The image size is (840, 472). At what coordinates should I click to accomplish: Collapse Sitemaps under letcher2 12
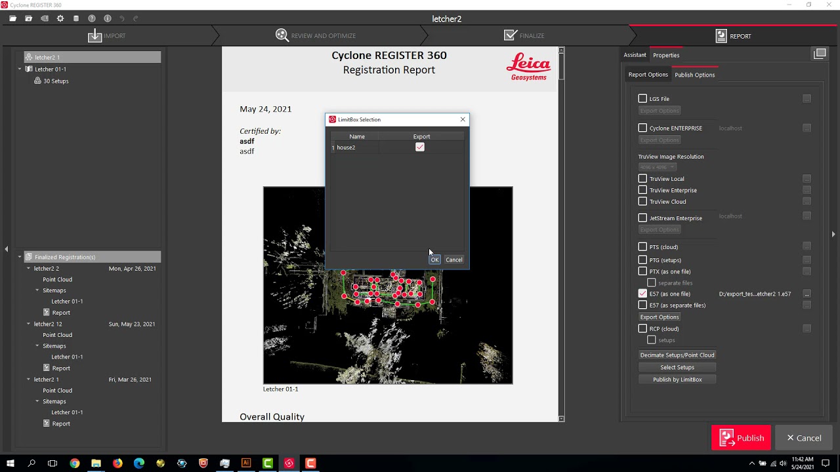point(37,345)
